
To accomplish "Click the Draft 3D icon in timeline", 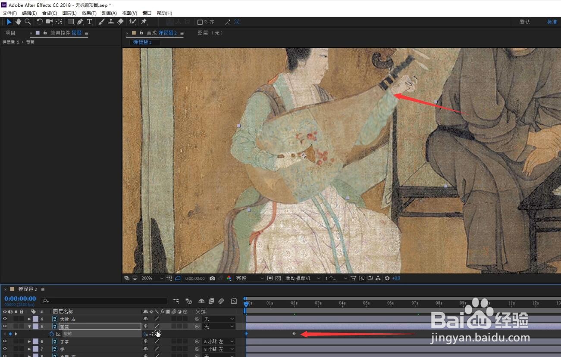I will [188, 301].
